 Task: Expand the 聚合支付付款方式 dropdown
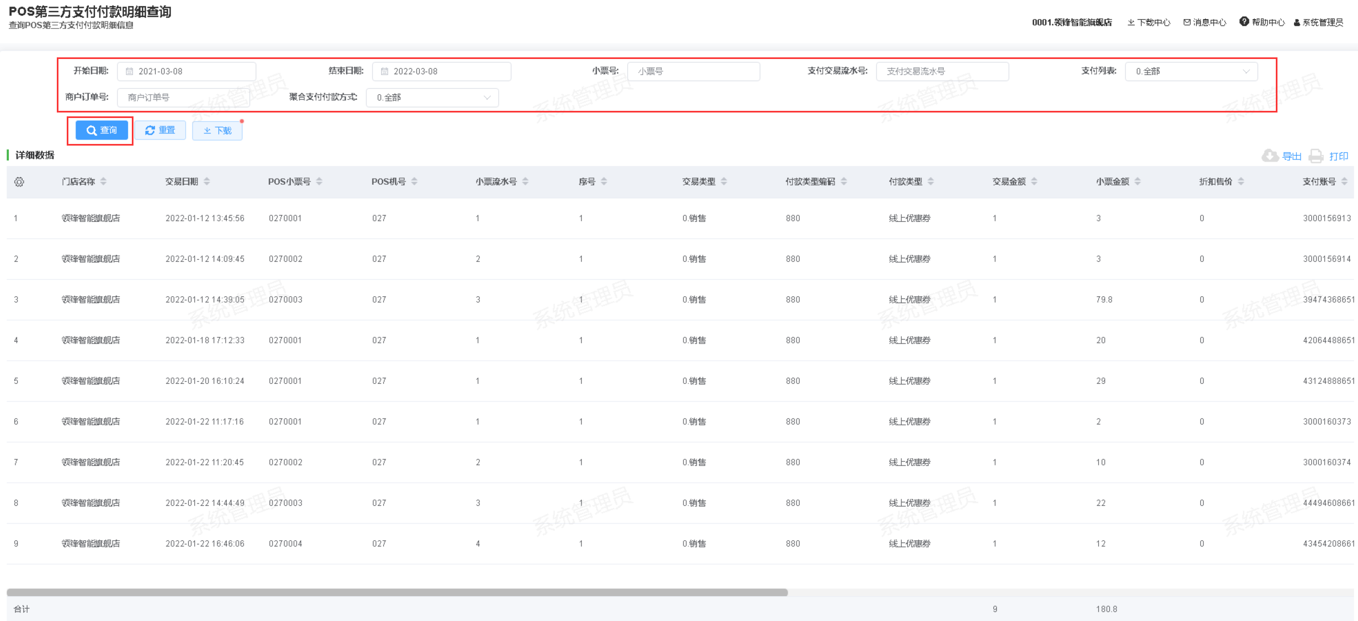coord(432,98)
